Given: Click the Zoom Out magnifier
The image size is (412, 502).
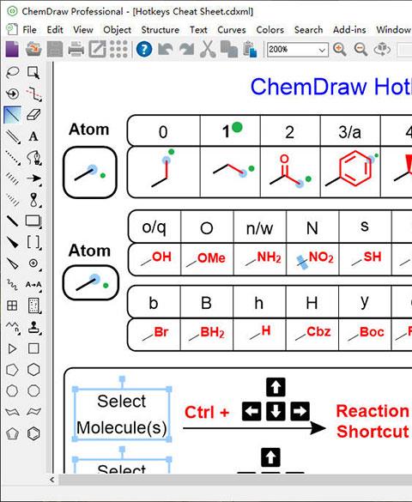Looking at the screenshot, I should click(360, 49).
